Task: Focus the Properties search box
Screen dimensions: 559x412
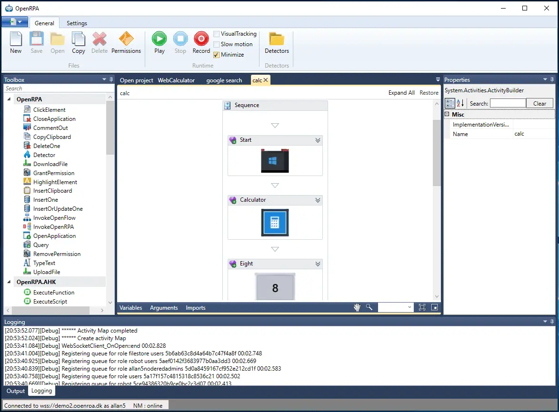Action: tap(508, 103)
